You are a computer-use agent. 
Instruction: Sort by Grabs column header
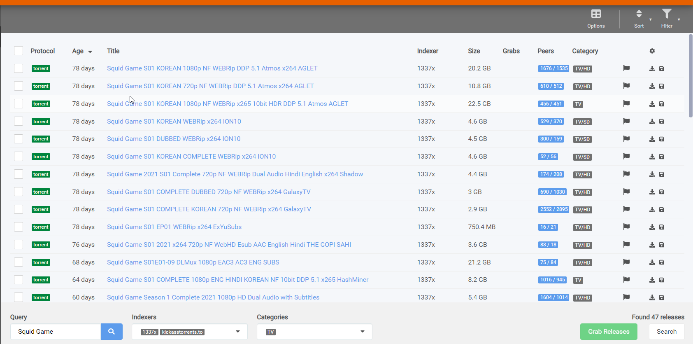[511, 51]
